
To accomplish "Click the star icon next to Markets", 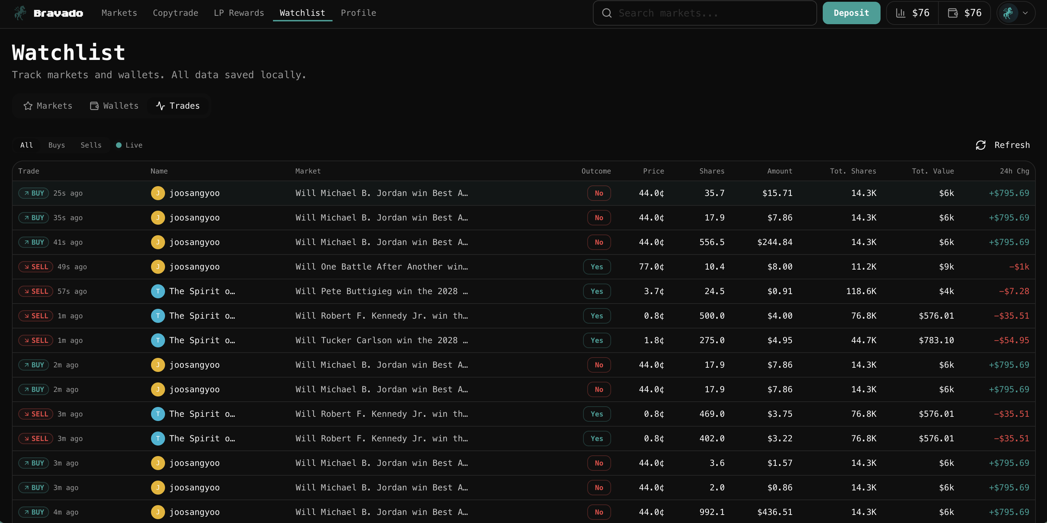I will point(28,106).
